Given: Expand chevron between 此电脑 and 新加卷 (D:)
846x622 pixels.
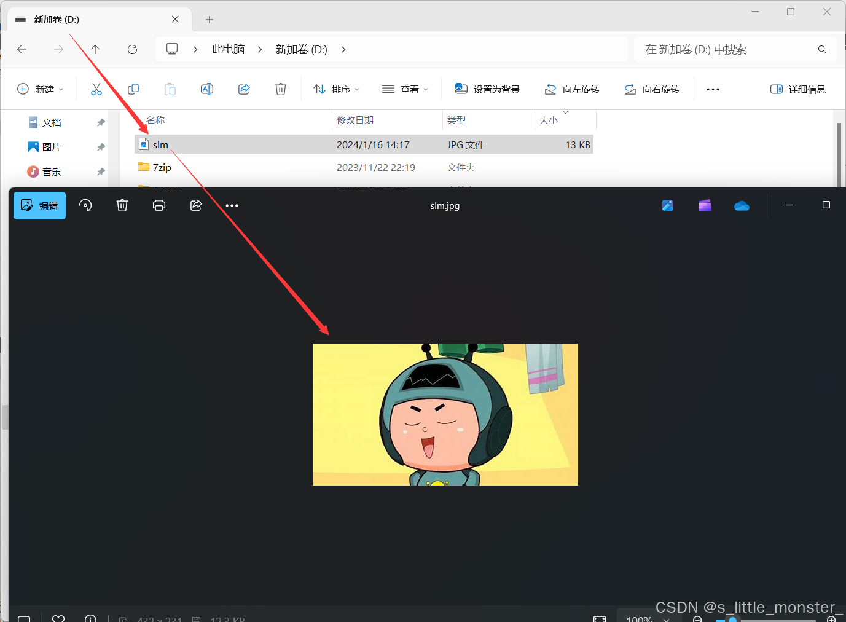Looking at the screenshot, I should tap(260, 49).
